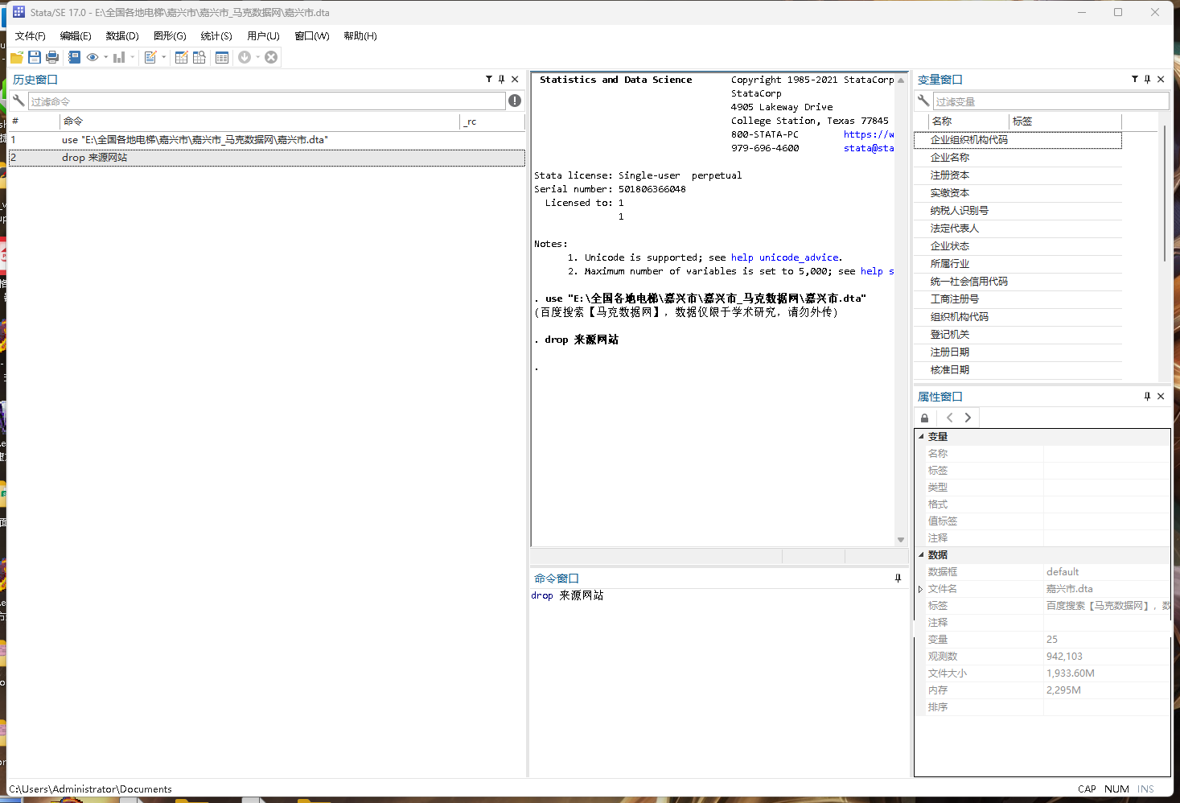
Task: Open the 统计(S) menu
Action: coord(216,35)
